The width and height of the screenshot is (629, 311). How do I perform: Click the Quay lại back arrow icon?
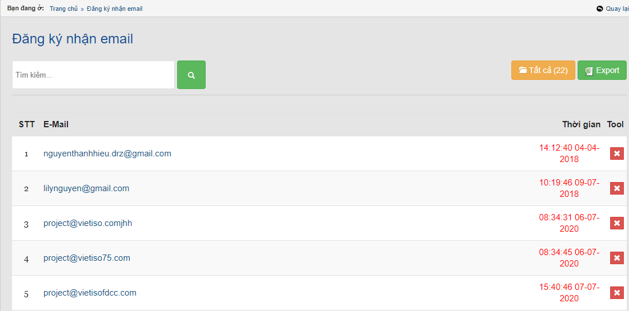click(600, 9)
